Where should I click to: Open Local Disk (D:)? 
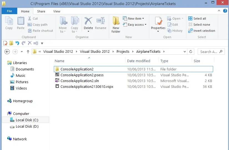tap(24, 126)
